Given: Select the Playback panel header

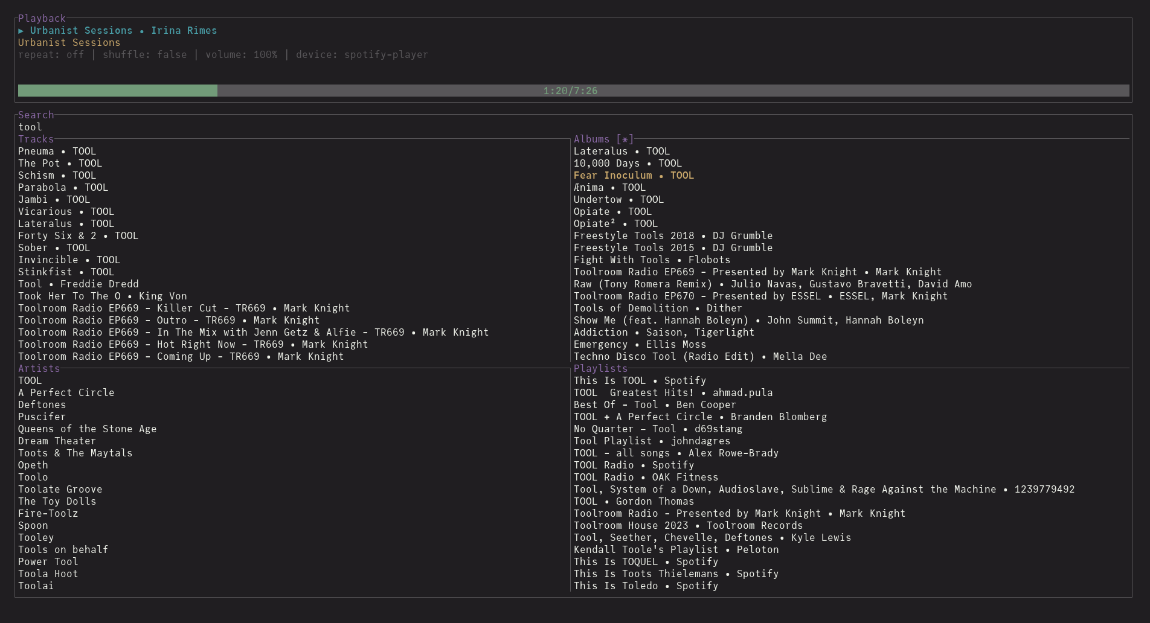Looking at the screenshot, I should point(42,18).
